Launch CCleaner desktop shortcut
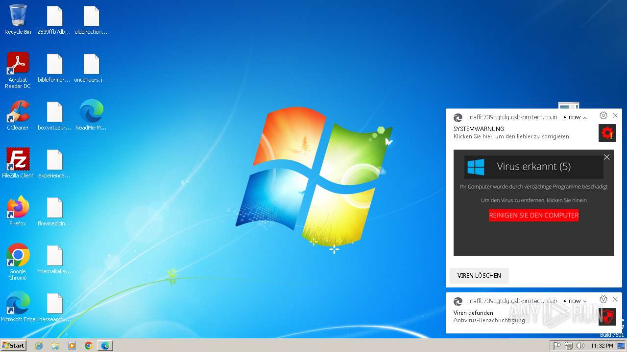 coord(18,115)
